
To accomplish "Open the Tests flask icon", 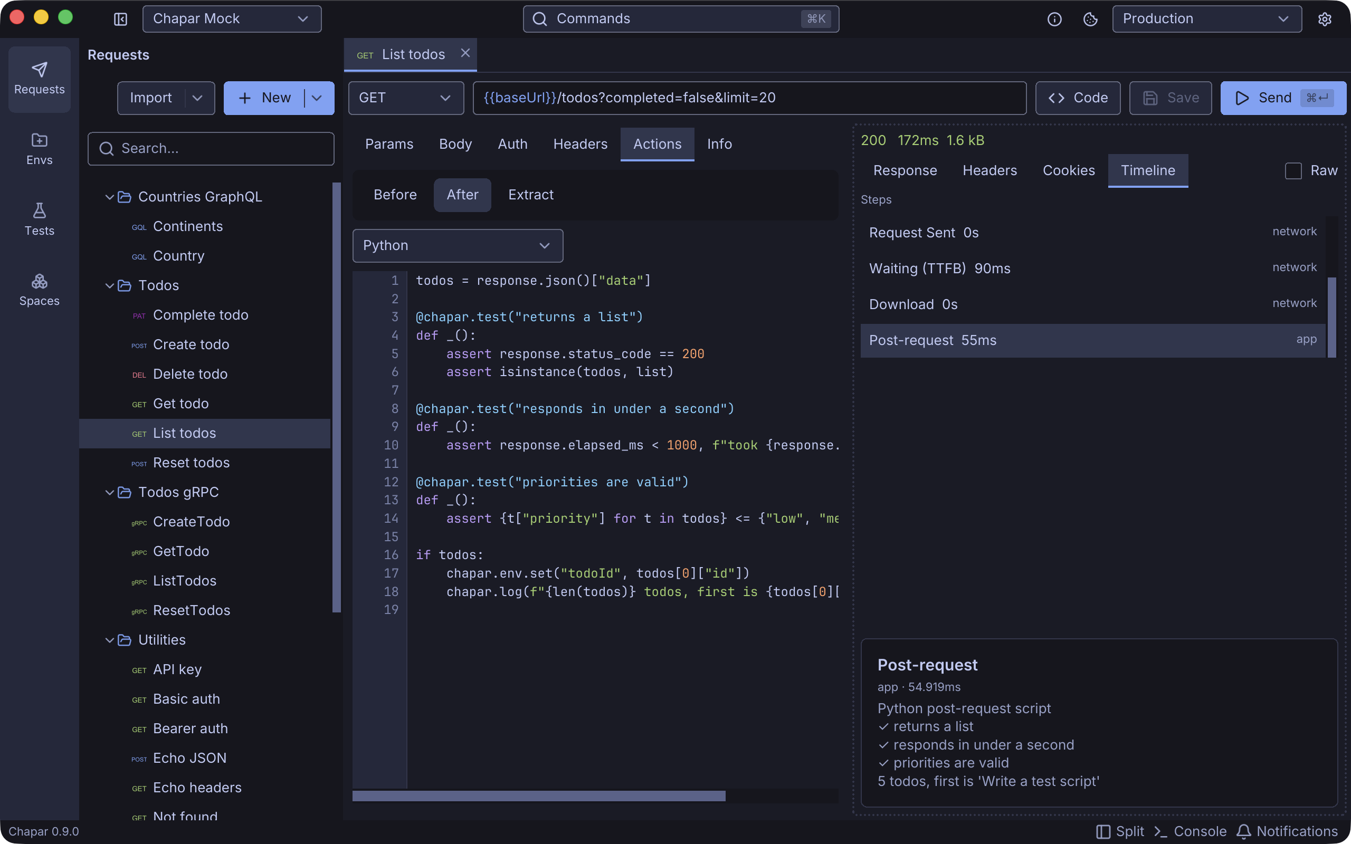I will (x=39, y=210).
